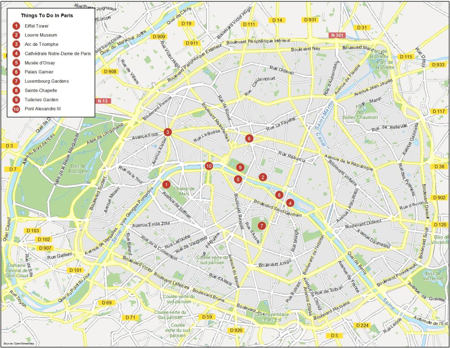
Task: Click the 'Rue de Belleville' street label
Action: (389, 128)
